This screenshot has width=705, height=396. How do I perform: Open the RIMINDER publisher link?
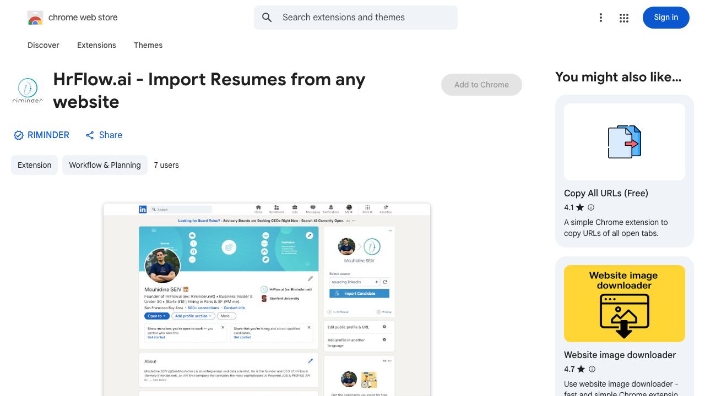point(48,135)
